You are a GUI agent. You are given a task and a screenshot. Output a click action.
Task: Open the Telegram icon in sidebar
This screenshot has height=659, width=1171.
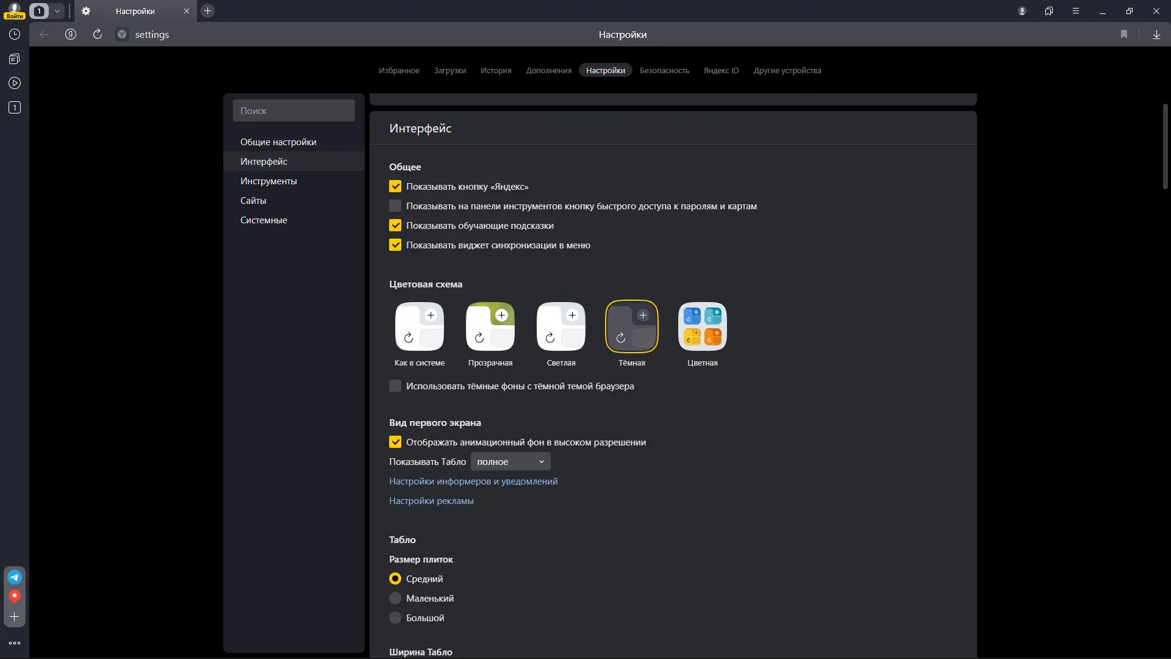(15, 577)
